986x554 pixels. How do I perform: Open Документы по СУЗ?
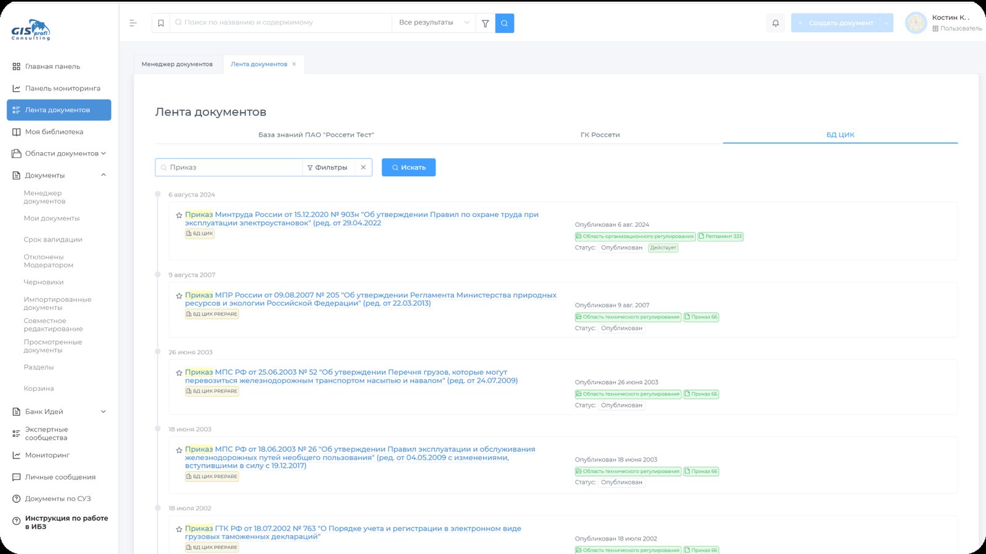coord(59,499)
